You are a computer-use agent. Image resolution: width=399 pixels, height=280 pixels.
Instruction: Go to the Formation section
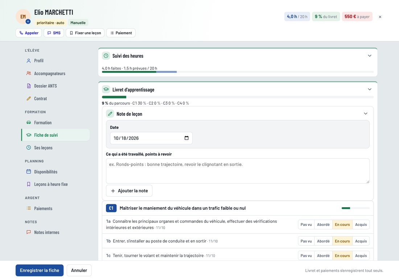point(55,122)
